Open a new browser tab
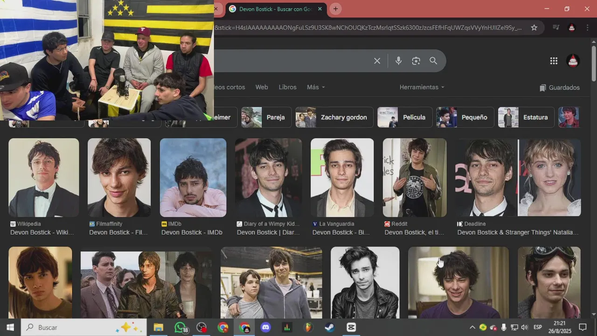Image resolution: width=597 pixels, height=336 pixels. (335, 9)
